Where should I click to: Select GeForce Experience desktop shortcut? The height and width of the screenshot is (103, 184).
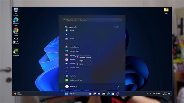[16, 52]
